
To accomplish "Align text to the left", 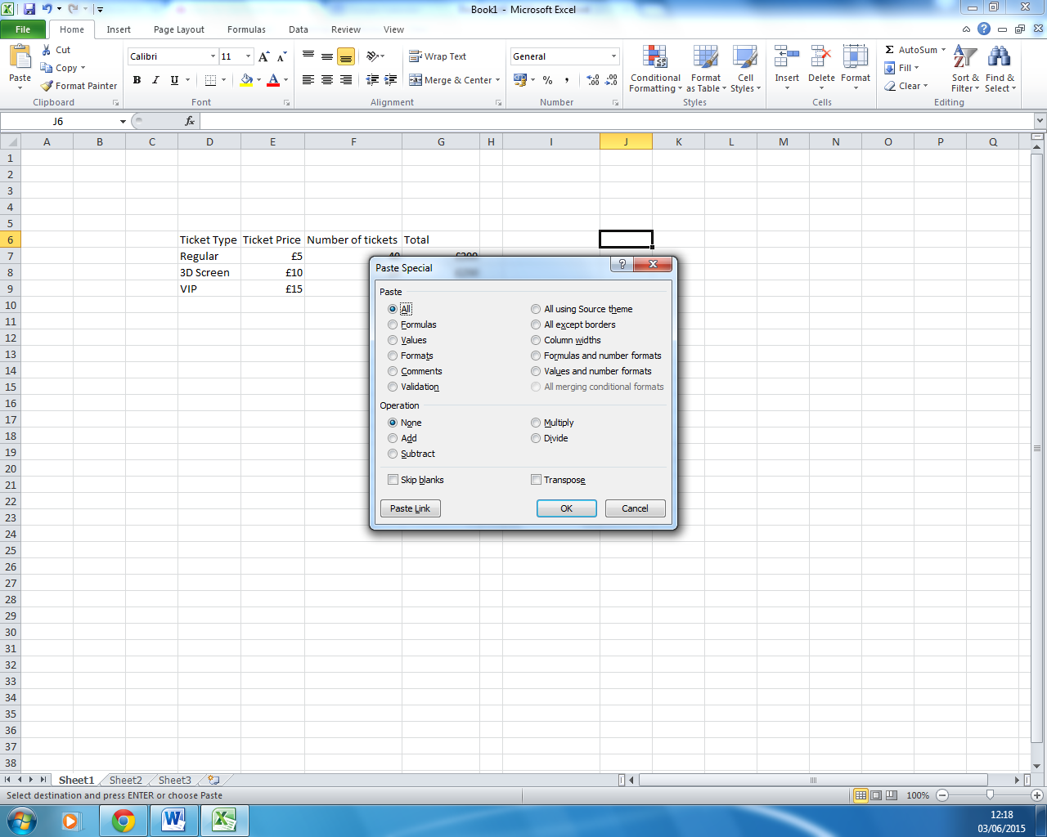I will [308, 80].
